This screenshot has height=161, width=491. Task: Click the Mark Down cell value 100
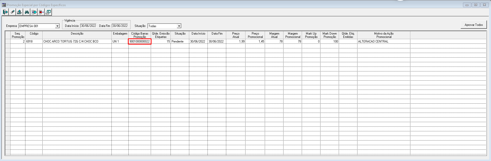point(330,41)
